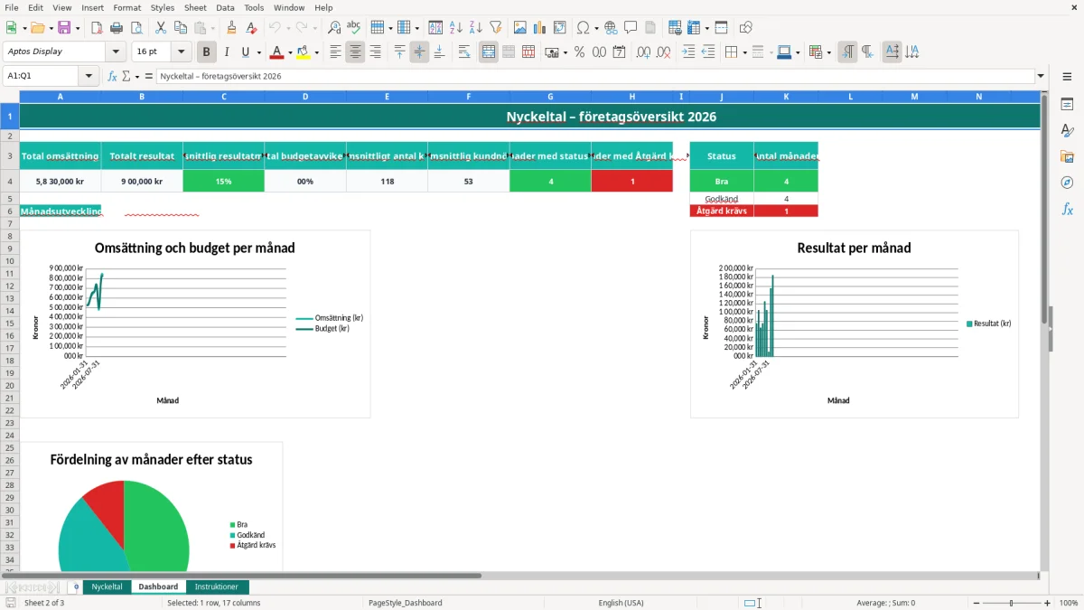Toggle Merge and Center Cells

(x=489, y=52)
